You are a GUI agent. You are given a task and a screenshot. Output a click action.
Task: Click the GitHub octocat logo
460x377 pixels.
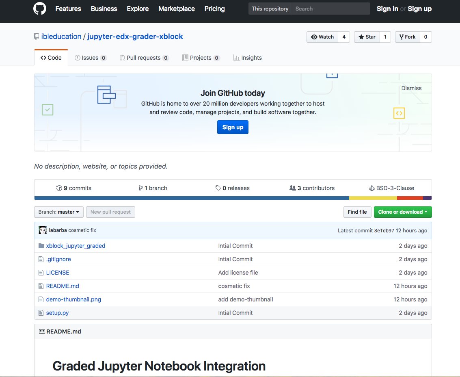38,9
